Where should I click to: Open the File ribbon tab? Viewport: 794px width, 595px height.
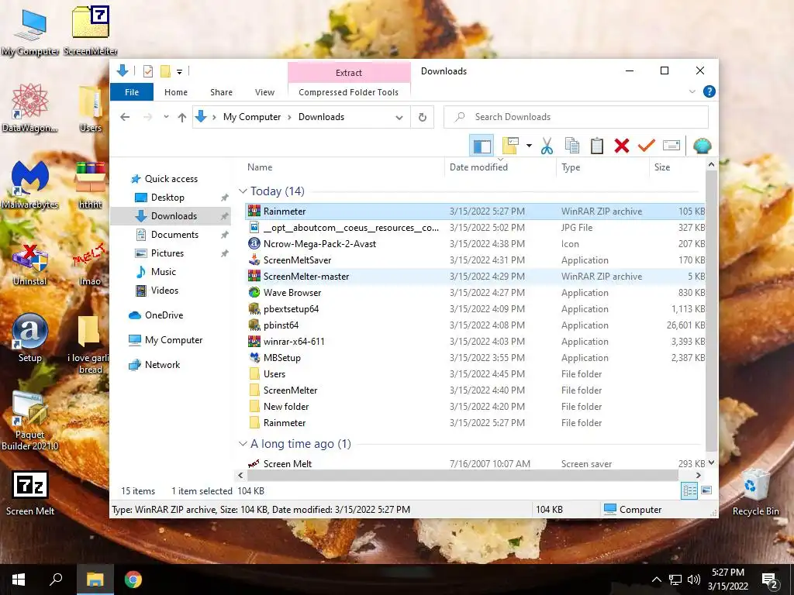pos(132,92)
